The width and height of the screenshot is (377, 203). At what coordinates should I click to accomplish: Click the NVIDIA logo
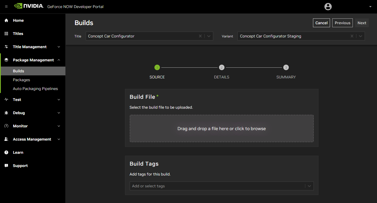29,6
